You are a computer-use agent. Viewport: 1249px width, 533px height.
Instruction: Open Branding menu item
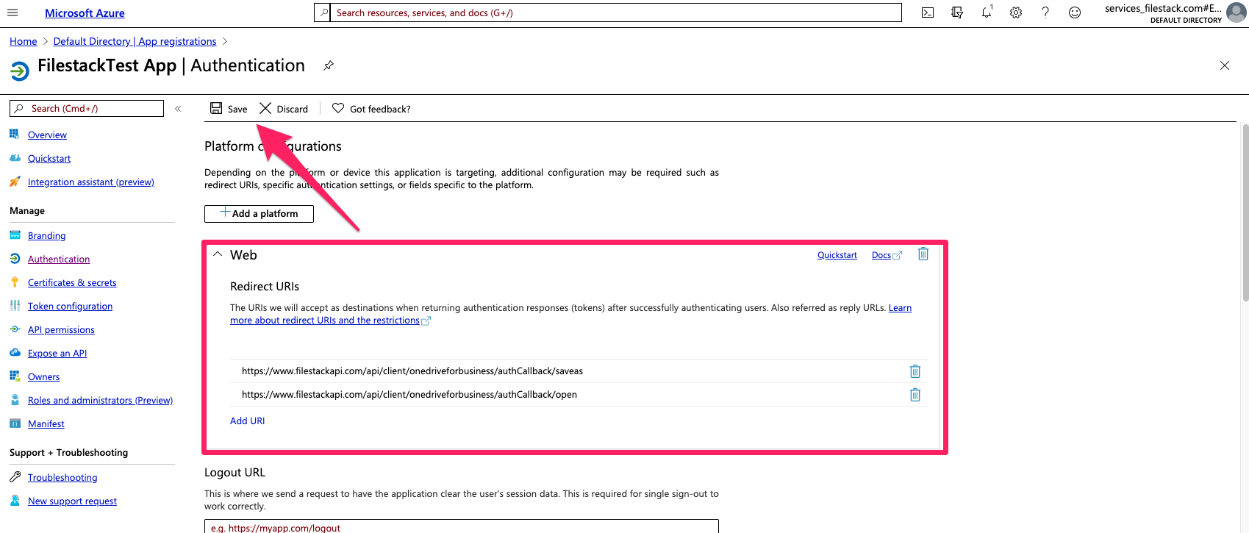click(47, 236)
